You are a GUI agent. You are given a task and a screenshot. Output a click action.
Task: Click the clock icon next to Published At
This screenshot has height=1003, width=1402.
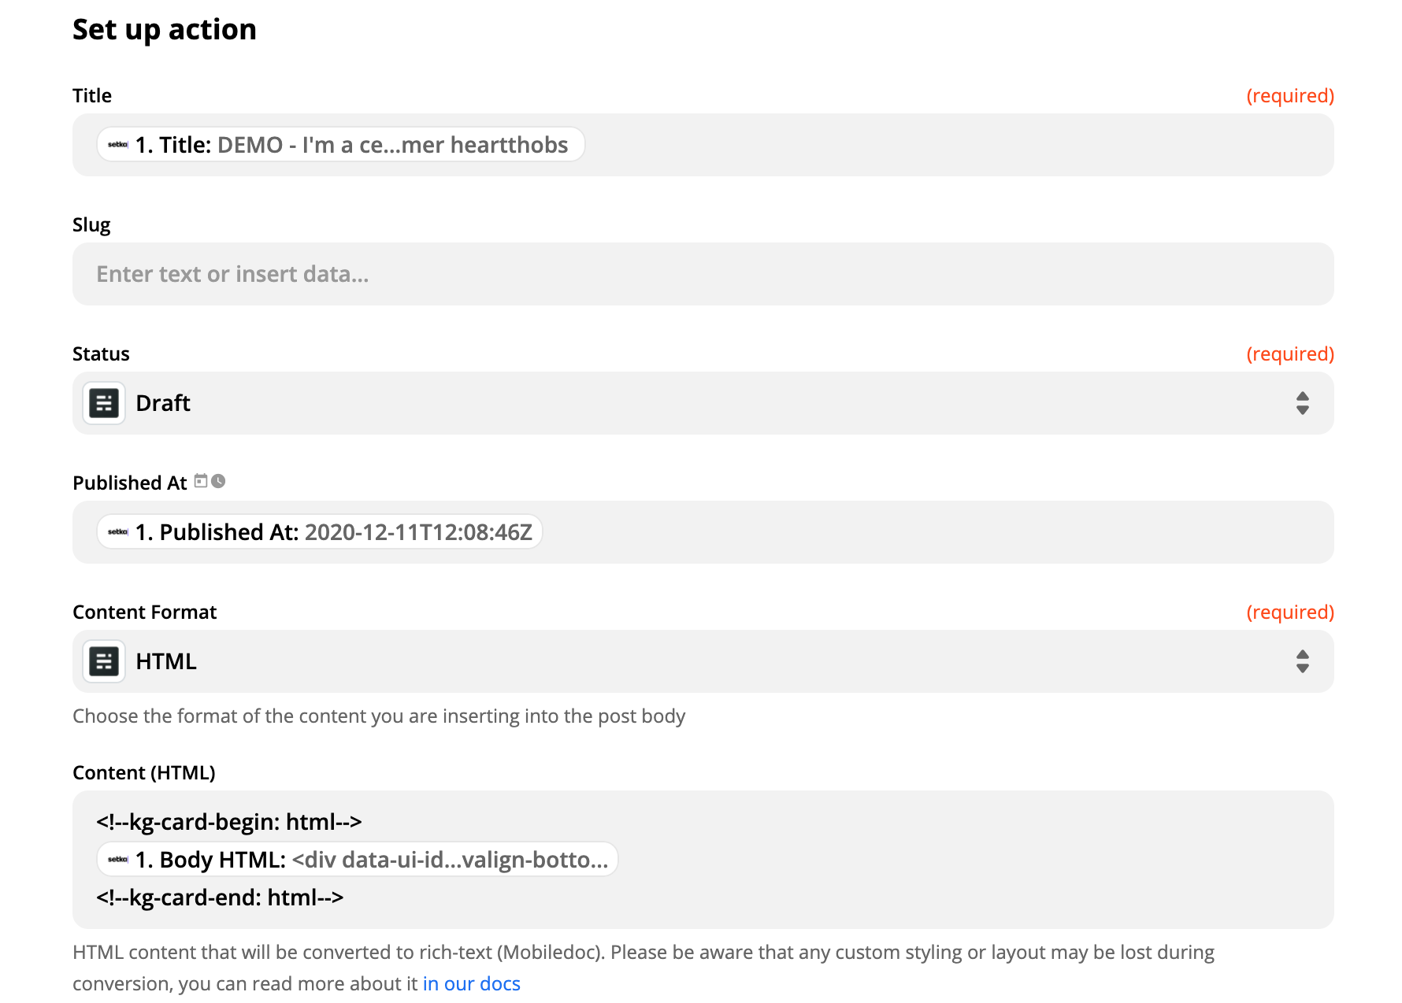point(218,481)
